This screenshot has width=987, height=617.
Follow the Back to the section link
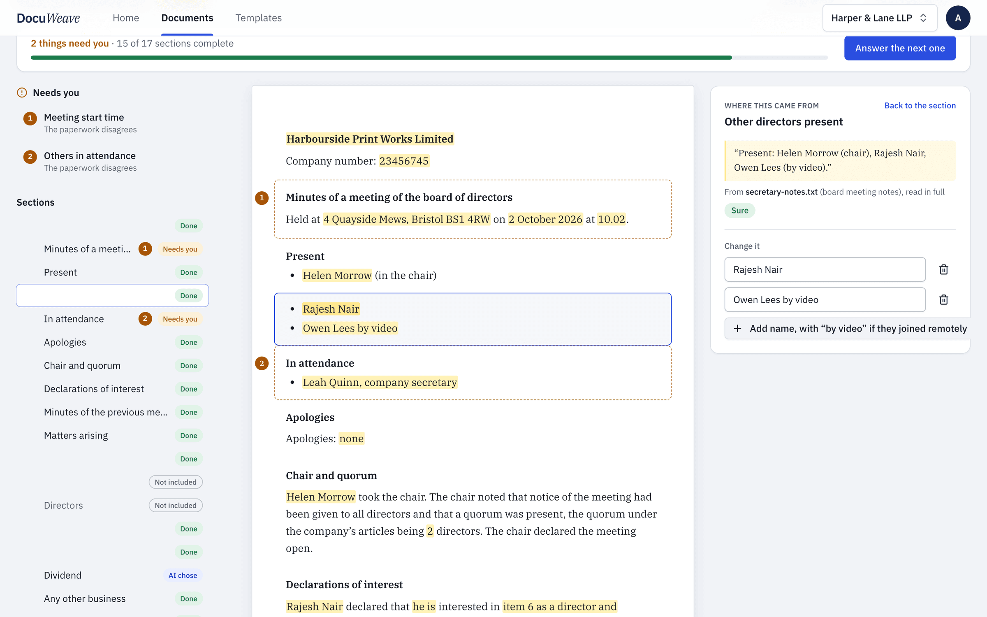[x=920, y=105]
